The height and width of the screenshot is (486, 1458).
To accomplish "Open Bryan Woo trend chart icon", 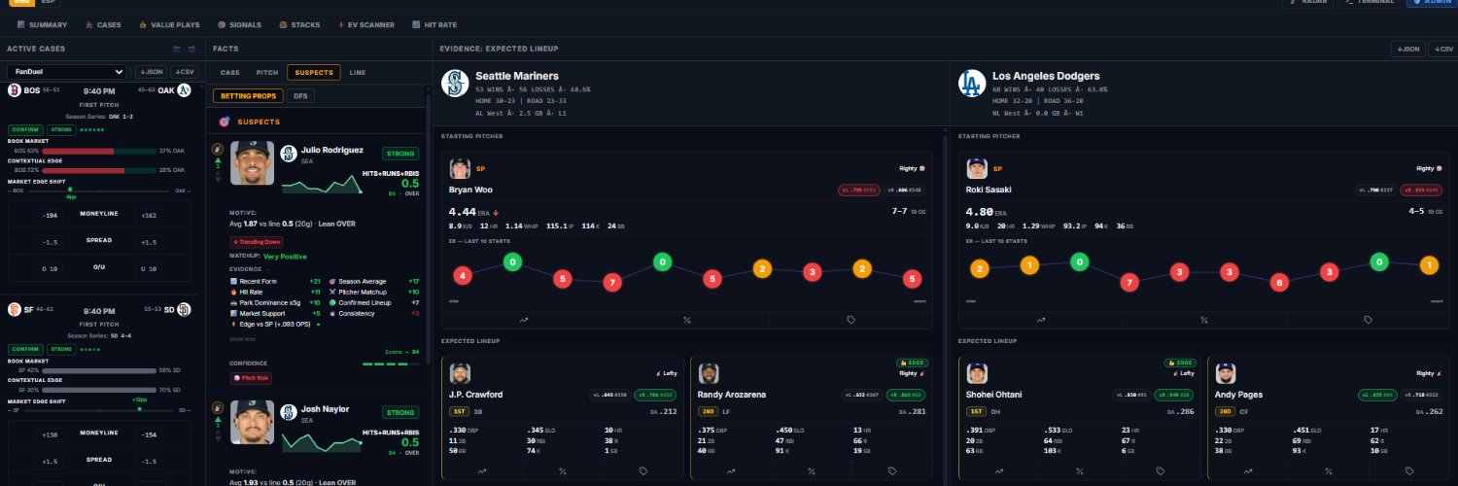I will pos(524,319).
